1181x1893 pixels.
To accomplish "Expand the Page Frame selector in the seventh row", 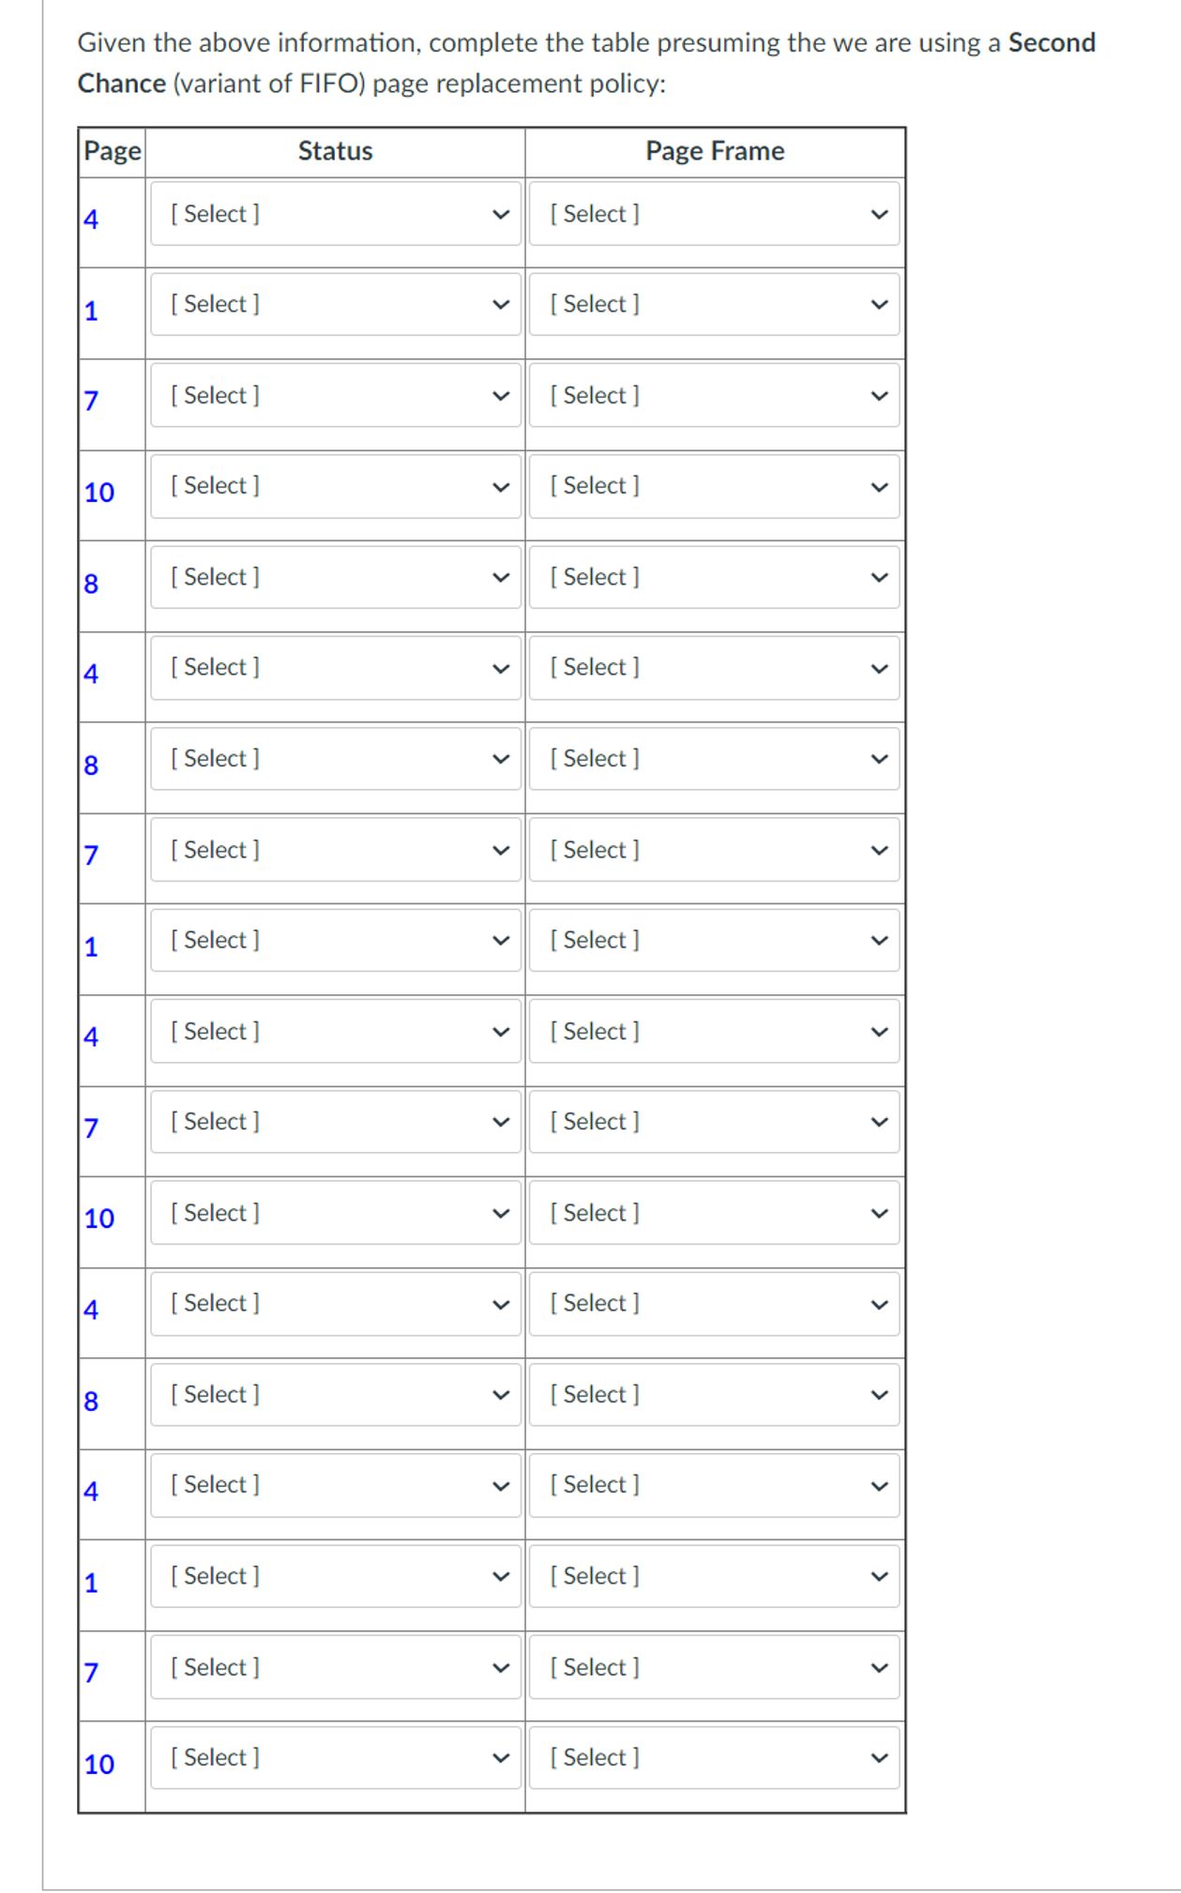I will 714,758.
